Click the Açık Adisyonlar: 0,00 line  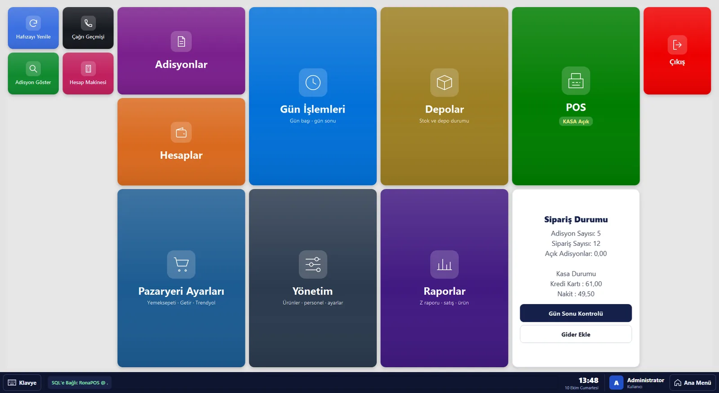point(576,253)
